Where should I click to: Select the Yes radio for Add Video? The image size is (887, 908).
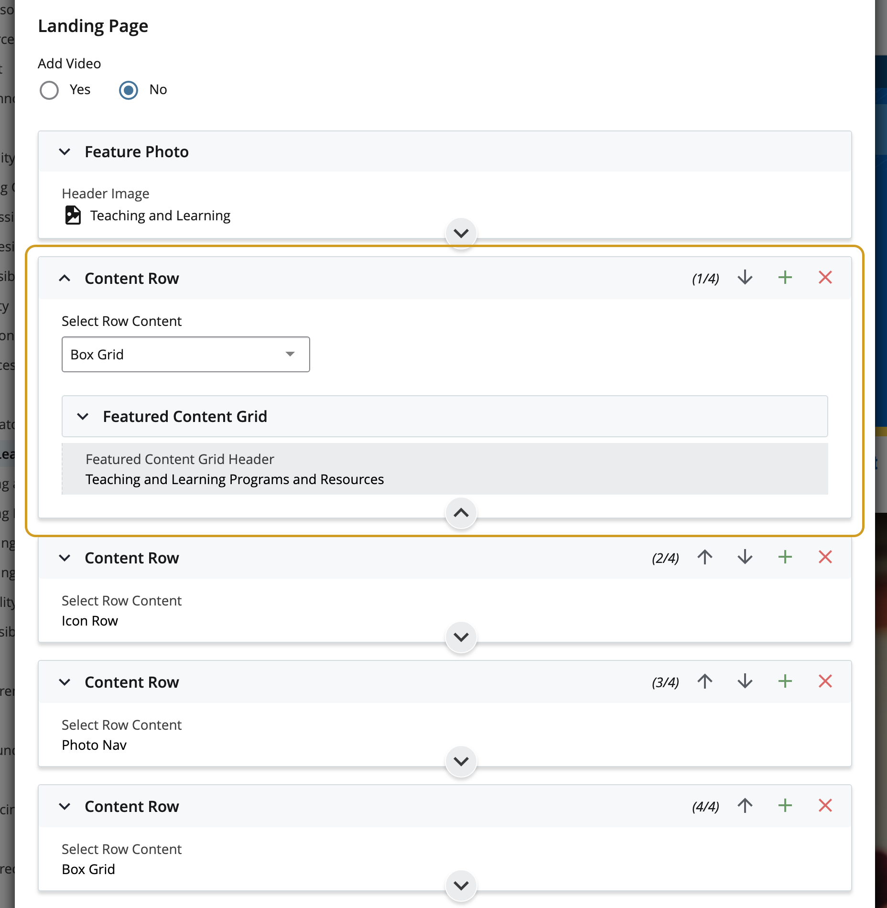point(49,90)
